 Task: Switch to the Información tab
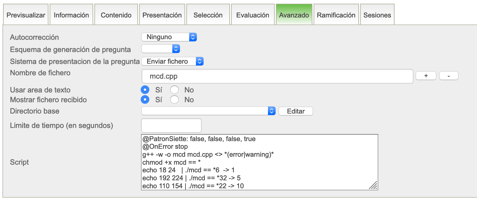(x=71, y=15)
